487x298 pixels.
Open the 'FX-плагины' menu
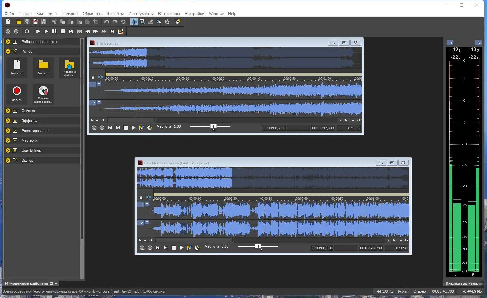coord(169,14)
